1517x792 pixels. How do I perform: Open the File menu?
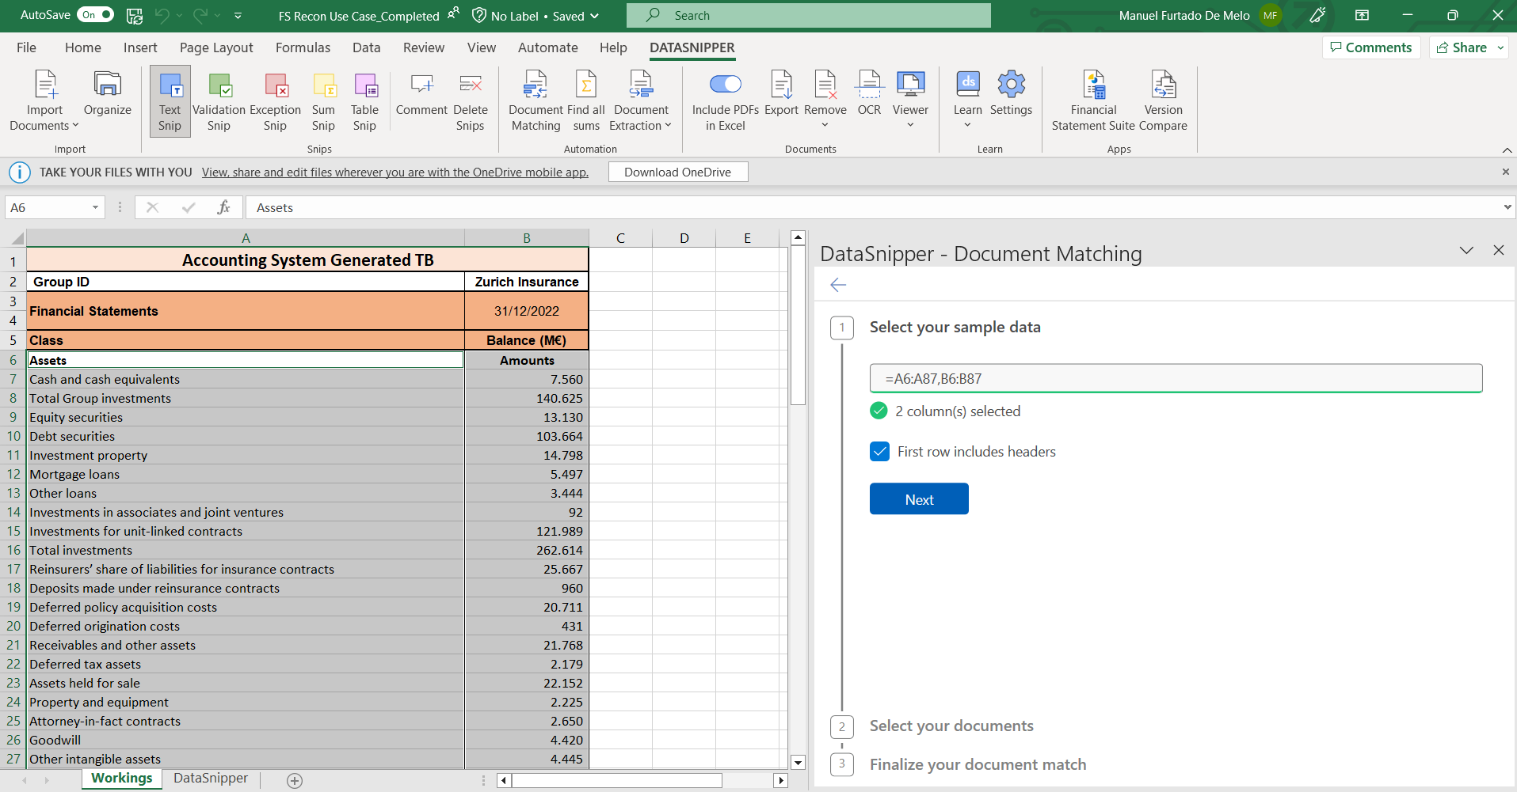pos(26,47)
